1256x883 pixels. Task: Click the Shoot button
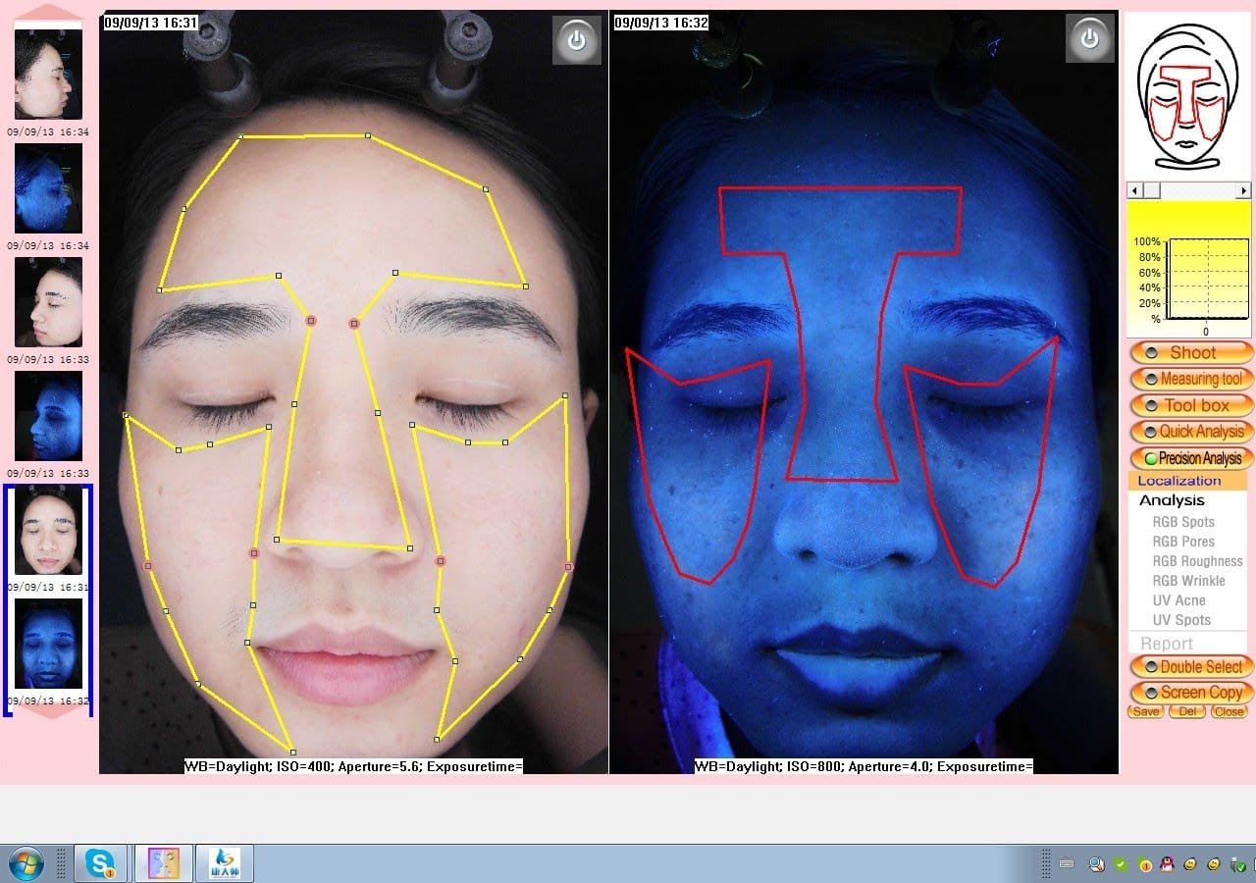1191,352
